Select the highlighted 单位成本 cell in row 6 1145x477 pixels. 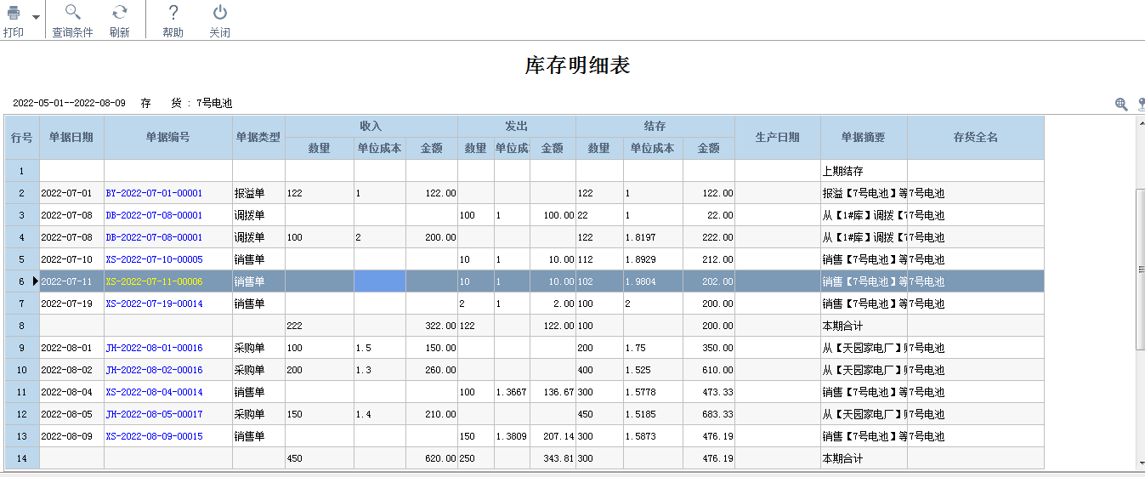[x=379, y=282]
